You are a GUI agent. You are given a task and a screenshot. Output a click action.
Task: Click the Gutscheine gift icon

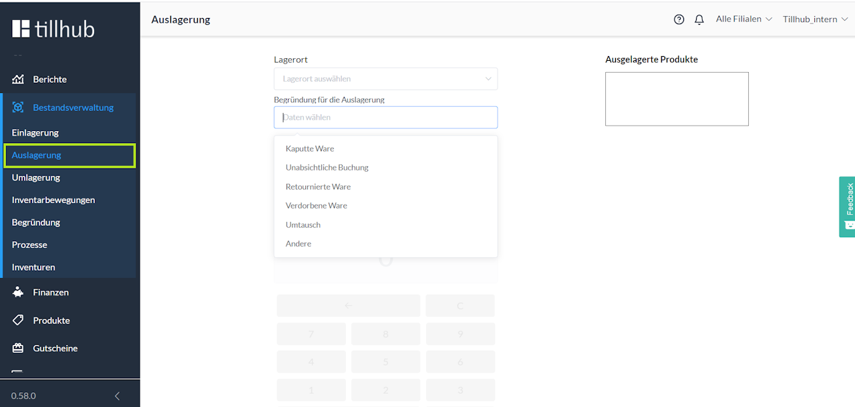(18, 348)
